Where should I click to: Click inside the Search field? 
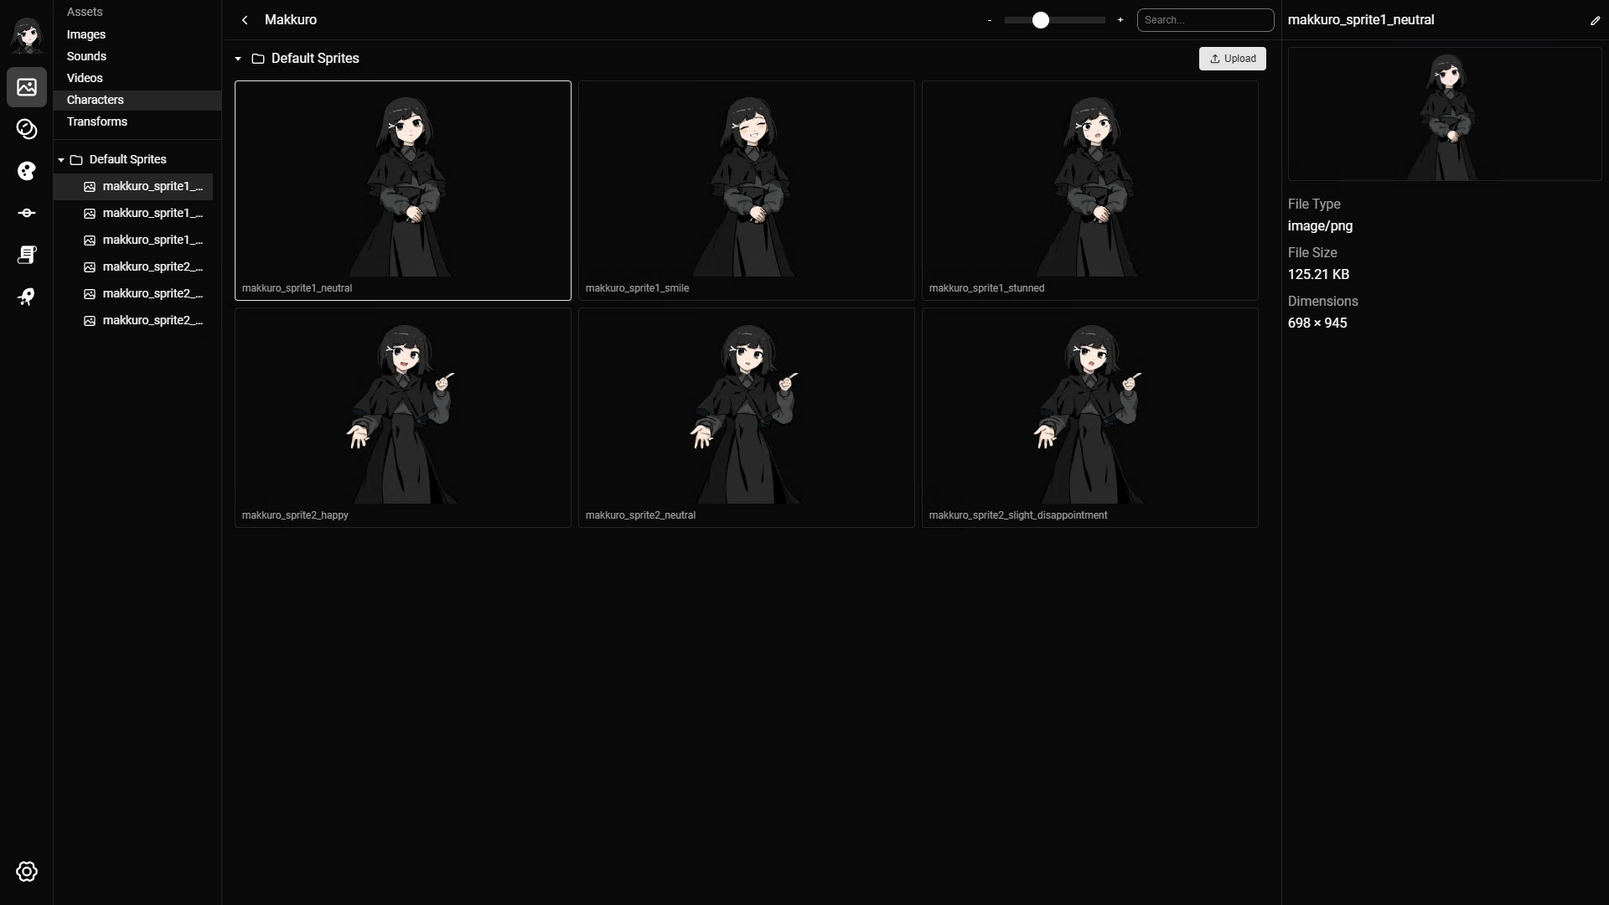[x=1205, y=19]
